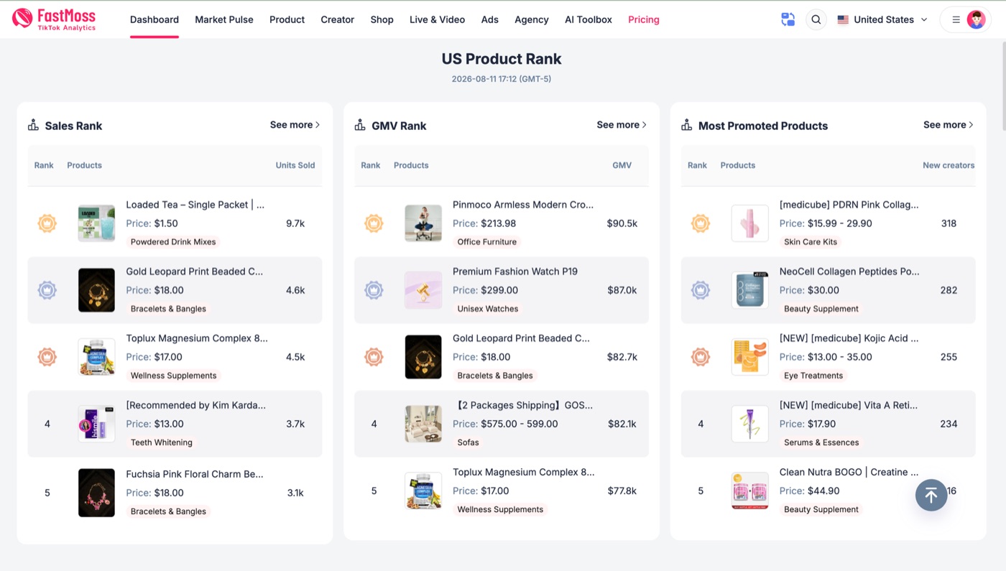Open the Market Pulse menu
The height and width of the screenshot is (571, 1006).
(224, 20)
